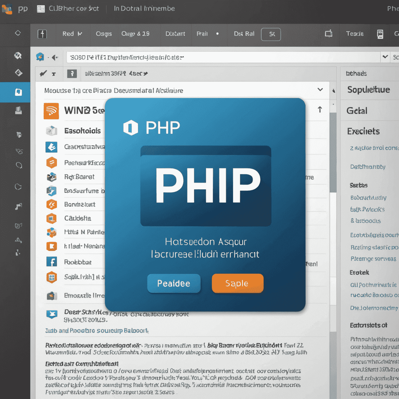The image size is (399, 399).
Task: Click the app logo in title bar
Action: coord(7,9)
